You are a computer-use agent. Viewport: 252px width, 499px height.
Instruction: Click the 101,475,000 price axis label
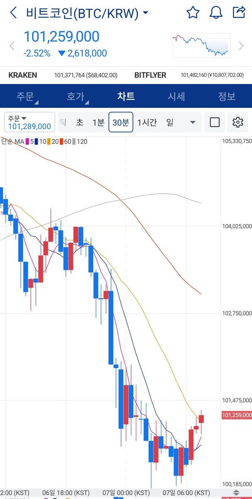tap(237, 400)
